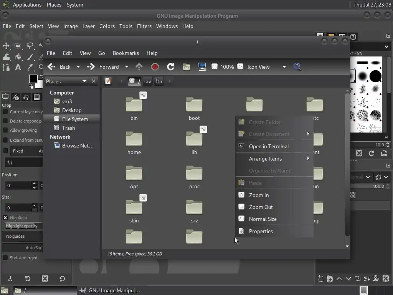The width and height of the screenshot is (393, 295).
Task: Click the srv path bar button
Action: point(148,81)
